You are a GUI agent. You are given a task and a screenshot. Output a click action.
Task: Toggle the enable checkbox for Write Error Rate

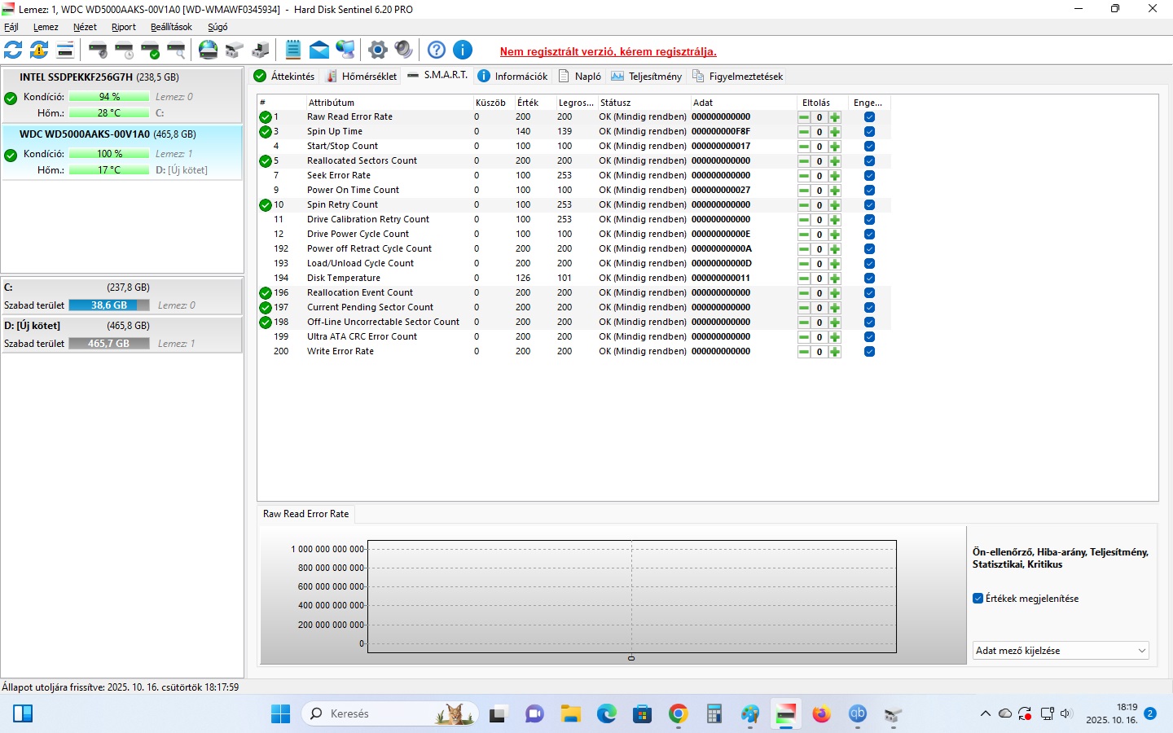[869, 352]
